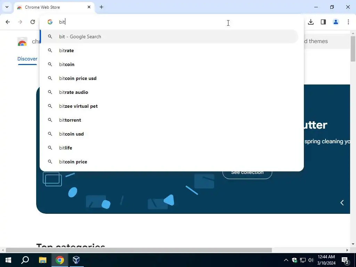The height and width of the screenshot is (267, 356).
Task: Choose the 'bitcoin' suggestion
Action: coord(169,64)
